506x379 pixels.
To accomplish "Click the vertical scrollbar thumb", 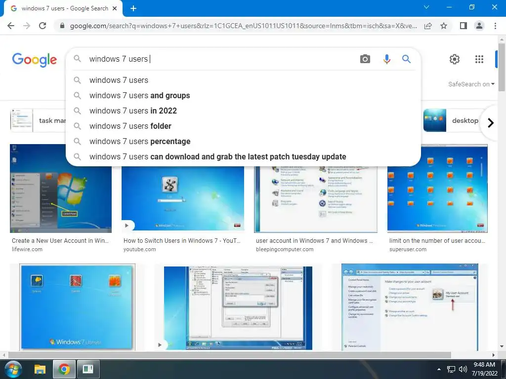I will (502, 67).
